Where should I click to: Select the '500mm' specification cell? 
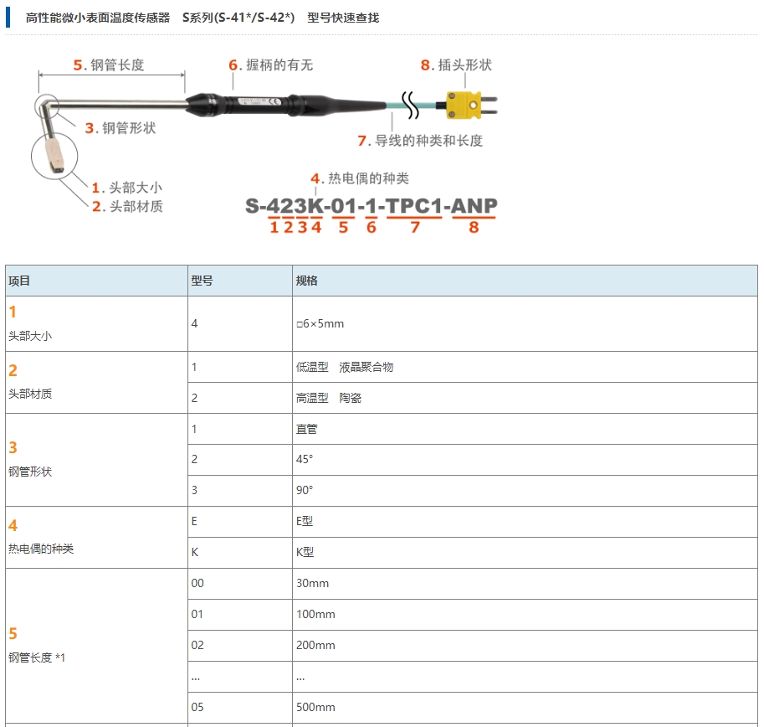pyautogui.click(x=526, y=708)
